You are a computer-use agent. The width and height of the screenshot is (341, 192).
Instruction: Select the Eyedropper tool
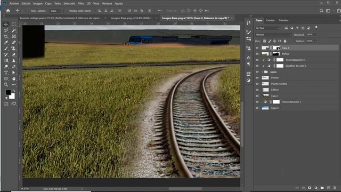click(x=6, y=42)
